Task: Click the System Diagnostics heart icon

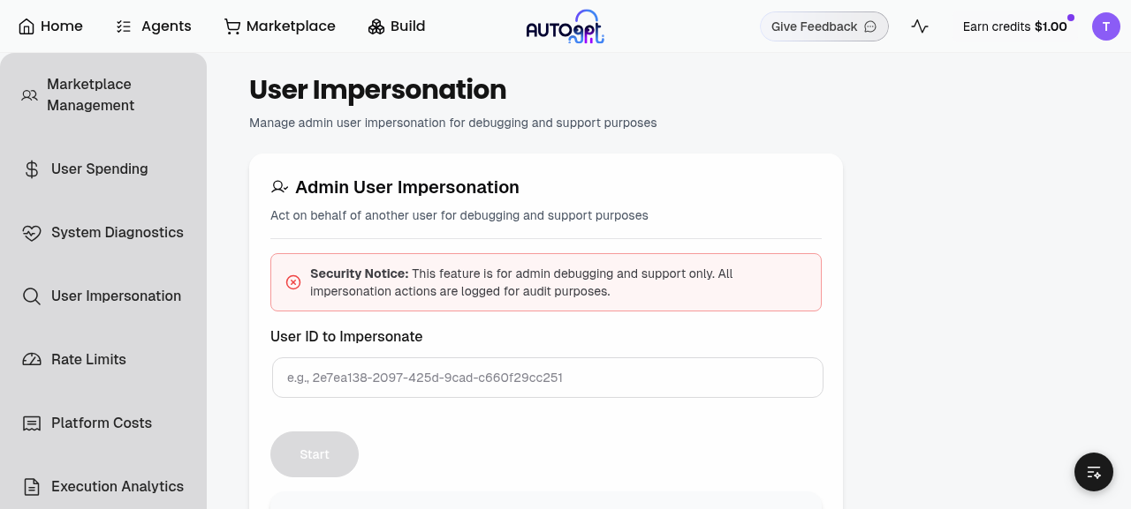Action: coord(32,233)
